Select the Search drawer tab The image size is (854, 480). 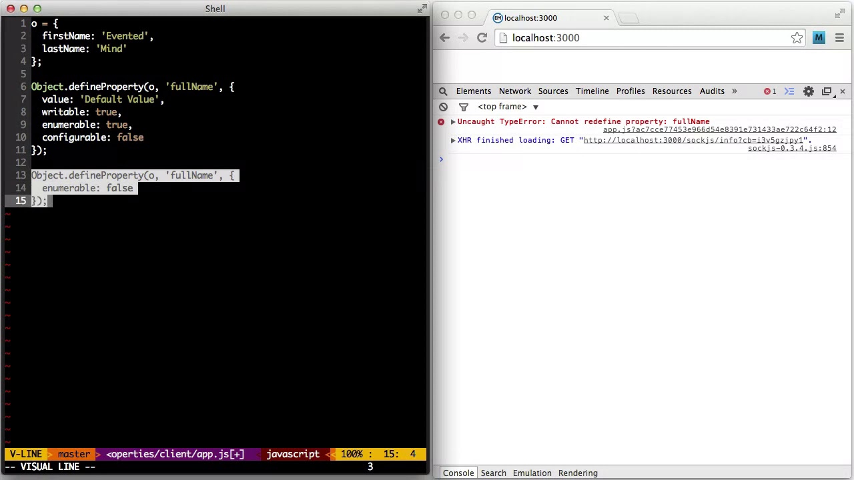coord(493,473)
